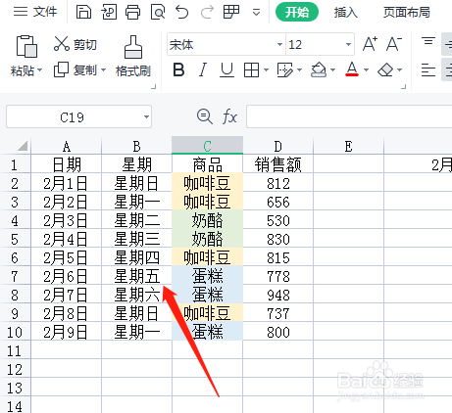Image resolution: width=452 pixels, height=413 pixels.
Task: Select row 11 header
Action: (x=15, y=350)
